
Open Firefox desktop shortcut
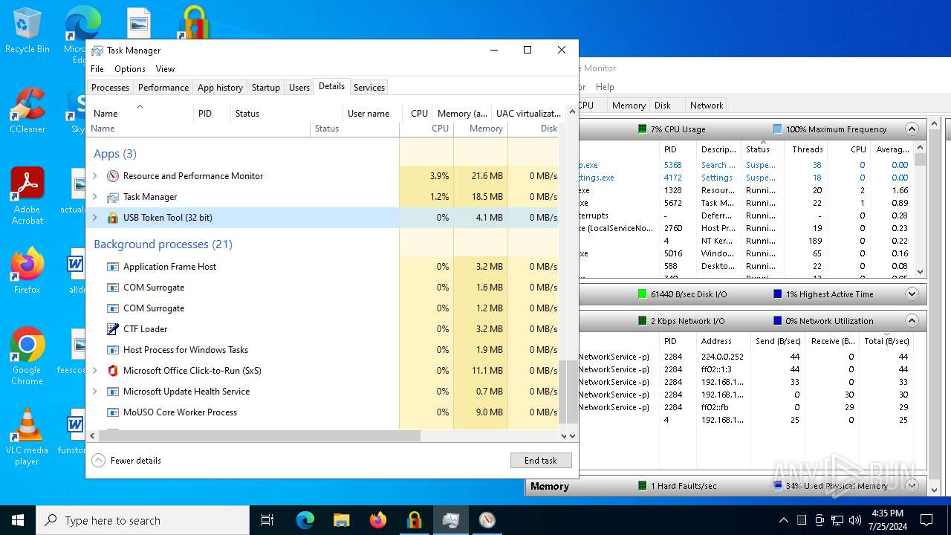(27, 270)
